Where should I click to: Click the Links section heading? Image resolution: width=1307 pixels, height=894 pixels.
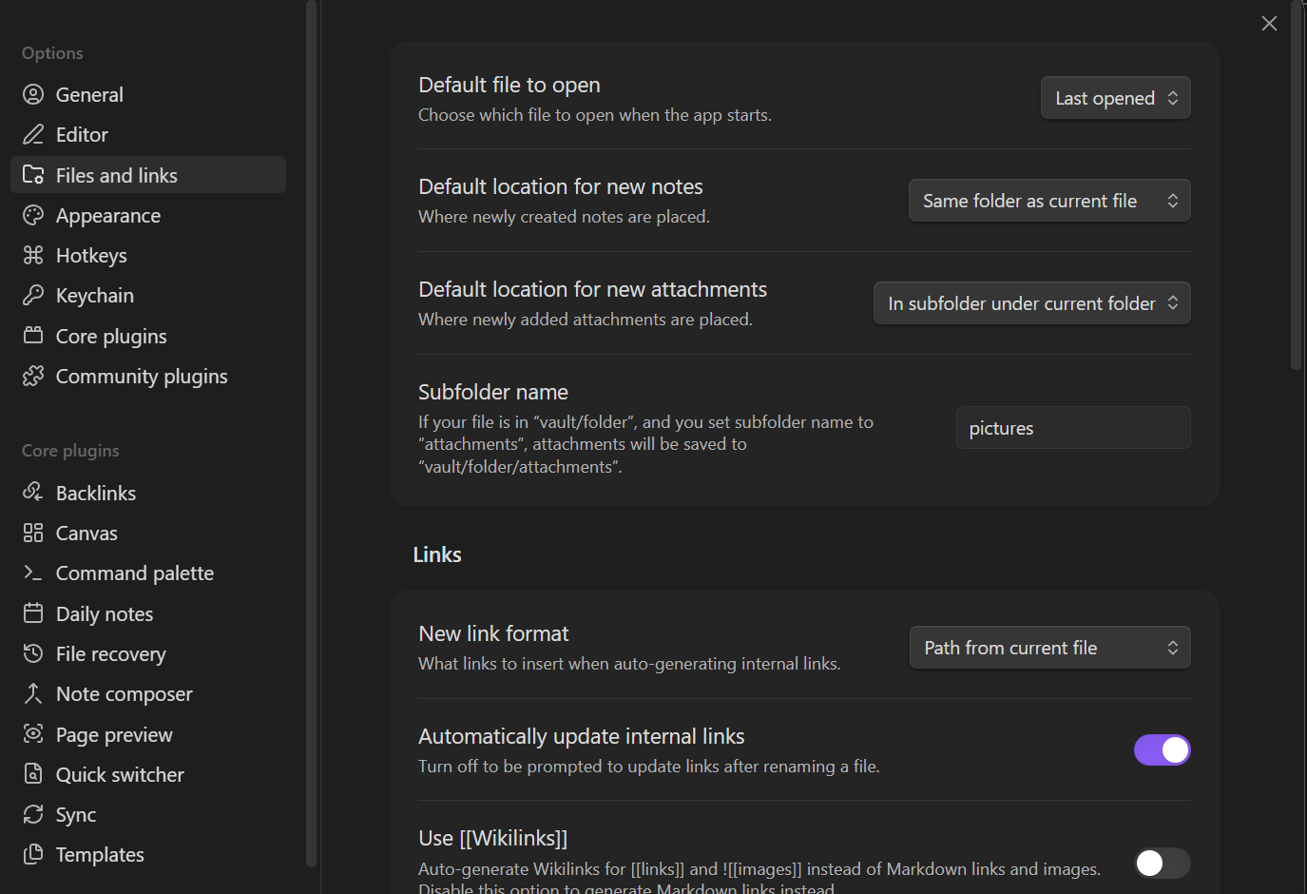tap(437, 554)
